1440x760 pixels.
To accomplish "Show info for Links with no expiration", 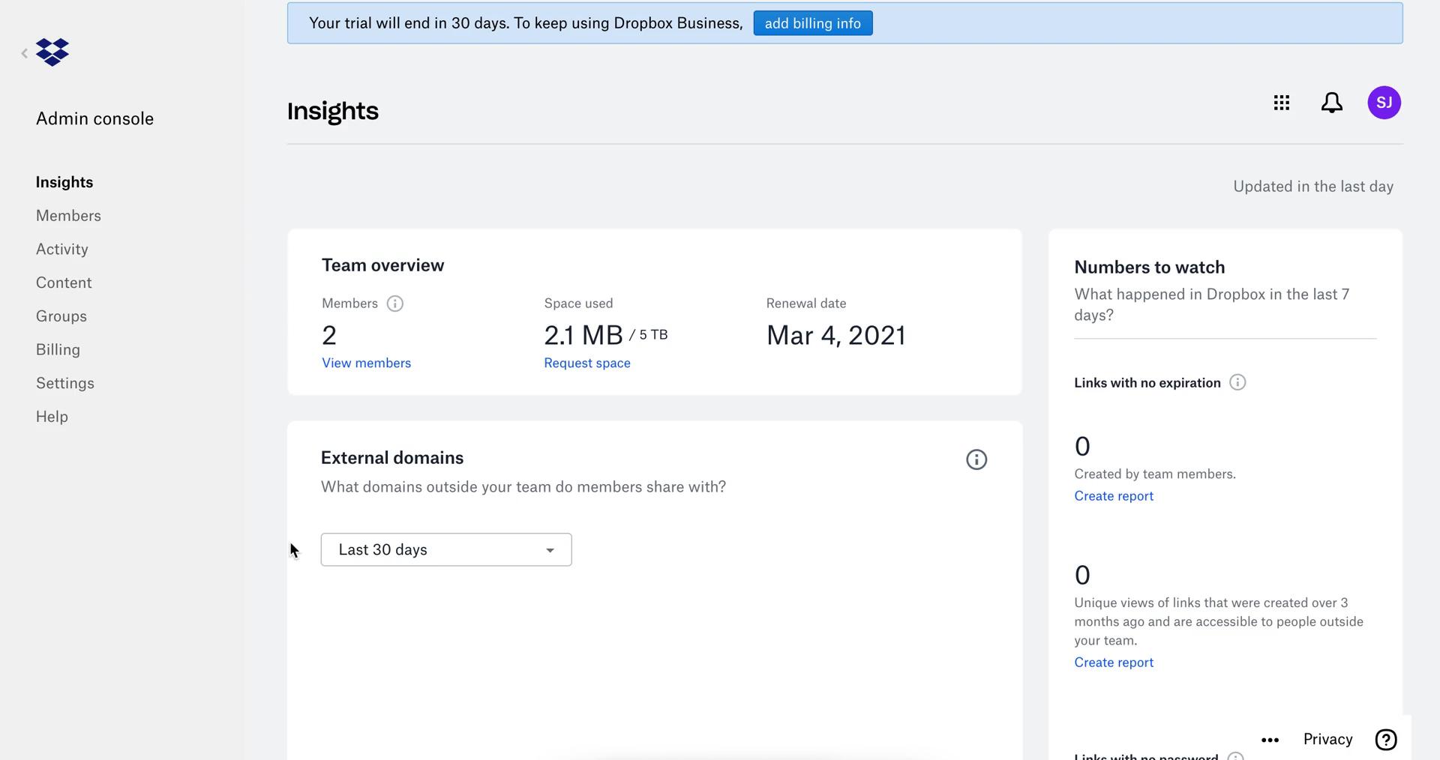I will coord(1237,383).
